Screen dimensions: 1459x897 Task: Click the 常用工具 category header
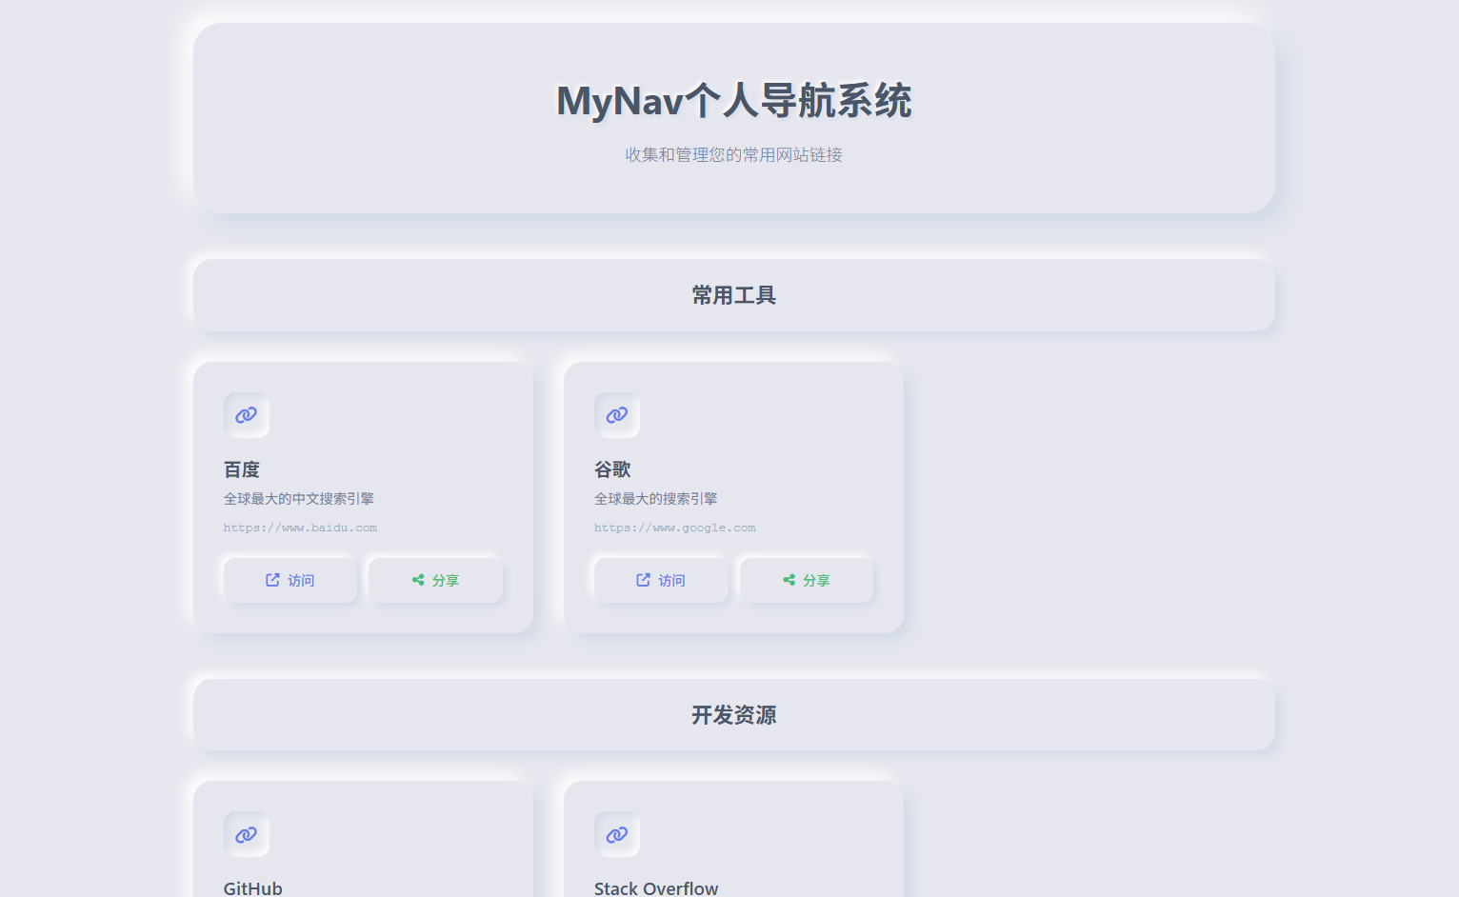(x=734, y=295)
